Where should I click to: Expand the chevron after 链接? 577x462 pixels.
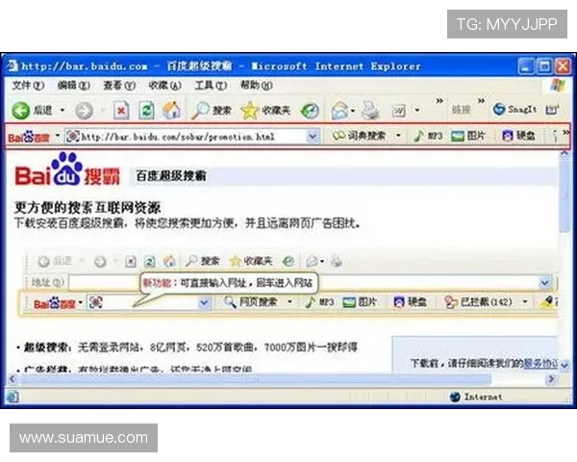click(481, 100)
